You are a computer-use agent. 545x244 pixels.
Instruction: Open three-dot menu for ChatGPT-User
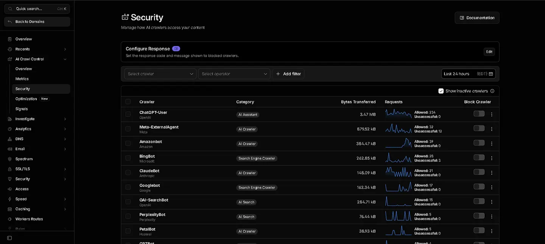[492, 114]
